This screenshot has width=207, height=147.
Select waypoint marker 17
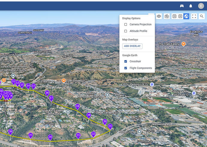pyautogui.click(x=51, y=98)
